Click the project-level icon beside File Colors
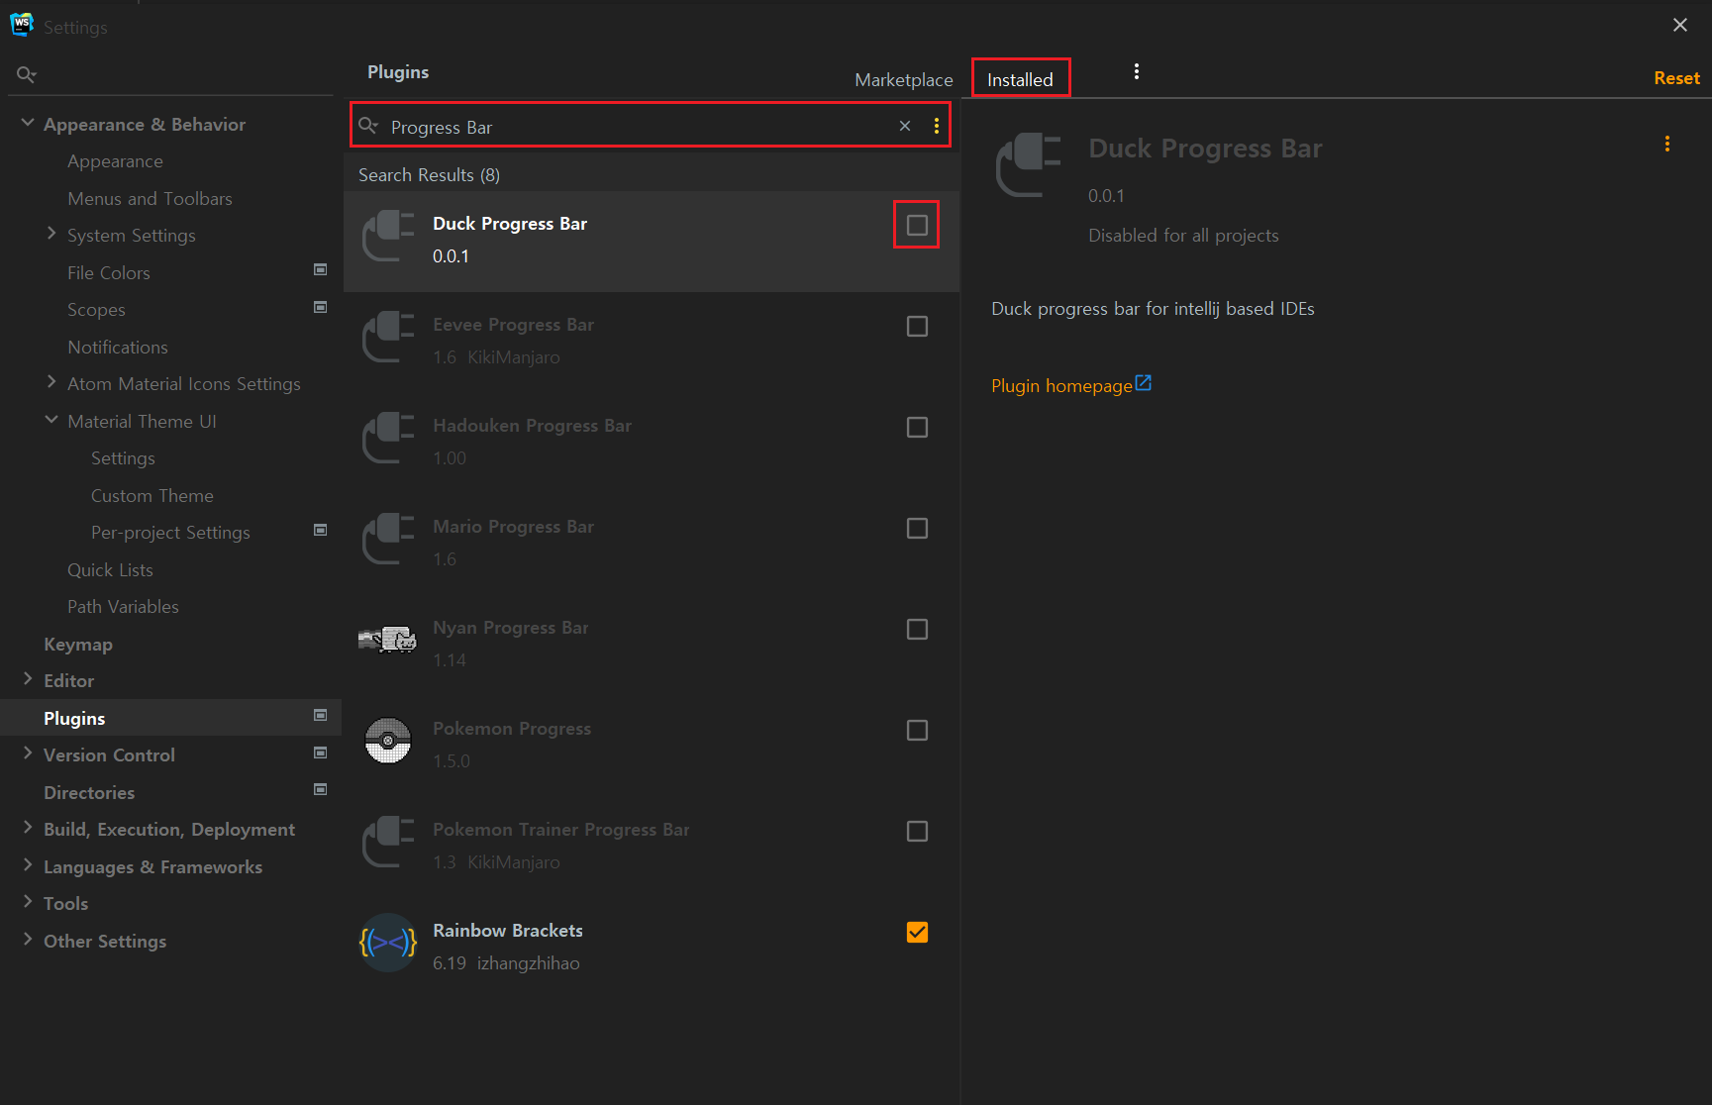Screen dimensions: 1712x1105 [320, 269]
